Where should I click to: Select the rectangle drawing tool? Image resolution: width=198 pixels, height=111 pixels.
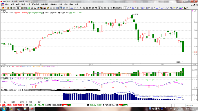tap(157, 8)
